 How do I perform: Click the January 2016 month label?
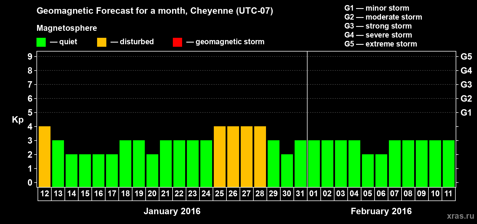pyautogui.click(x=172, y=211)
